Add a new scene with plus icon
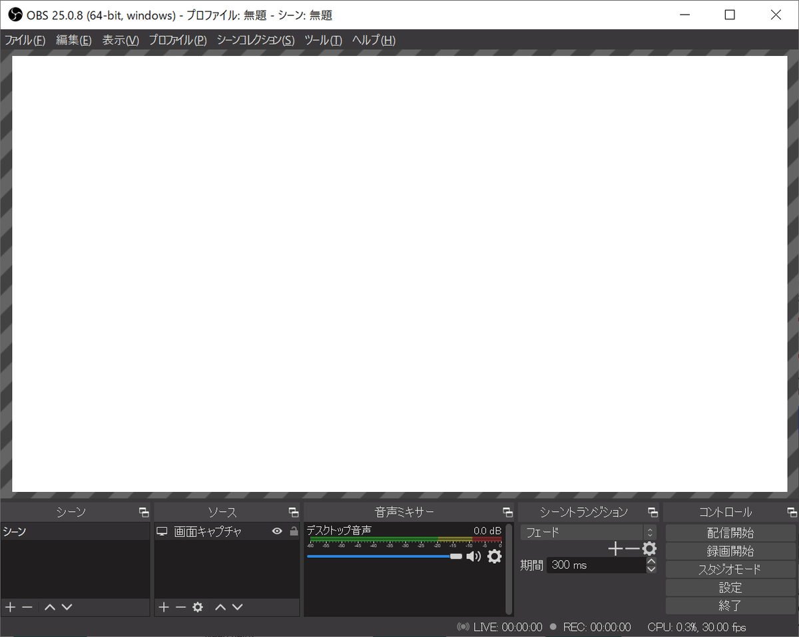The image size is (799, 637). point(10,607)
